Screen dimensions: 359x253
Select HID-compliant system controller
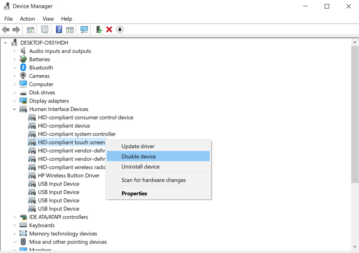coord(77,134)
